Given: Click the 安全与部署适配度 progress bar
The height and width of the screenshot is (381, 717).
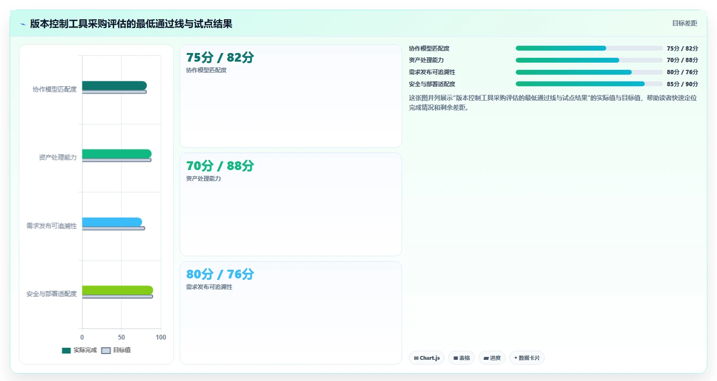Looking at the screenshot, I should (x=589, y=84).
